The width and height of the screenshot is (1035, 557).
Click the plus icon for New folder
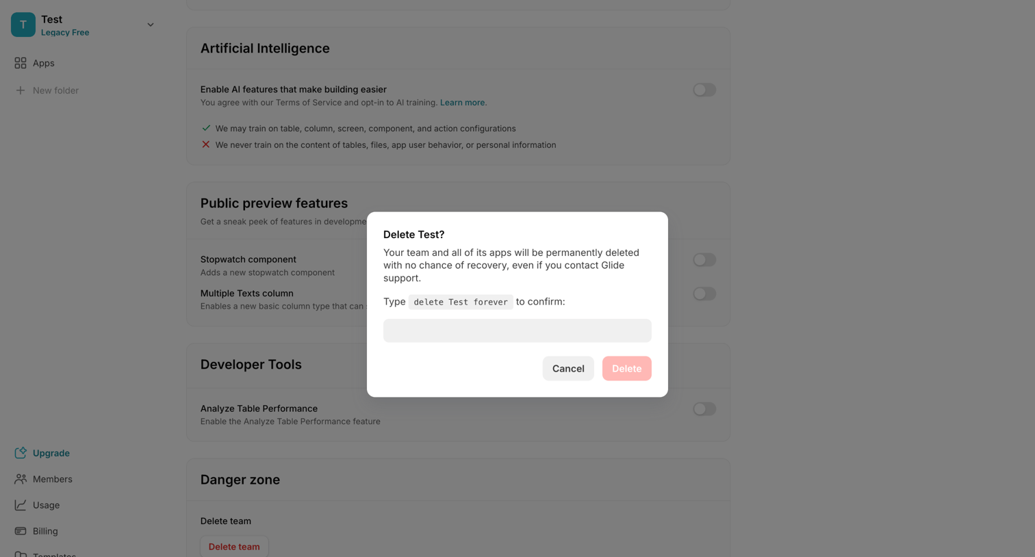pyautogui.click(x=21, y=90)
